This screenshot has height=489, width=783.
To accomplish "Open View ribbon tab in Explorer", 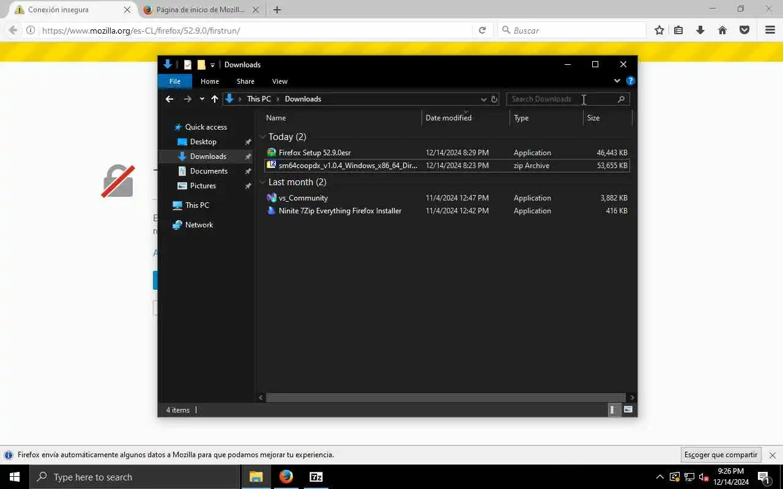I will coord(280,81).
